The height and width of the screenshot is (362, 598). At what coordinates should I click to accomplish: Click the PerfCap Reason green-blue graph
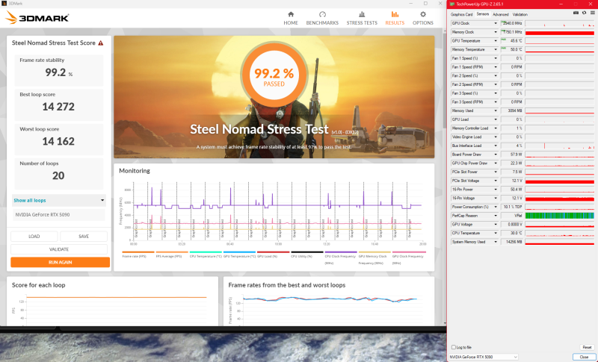tap(559, 216)
